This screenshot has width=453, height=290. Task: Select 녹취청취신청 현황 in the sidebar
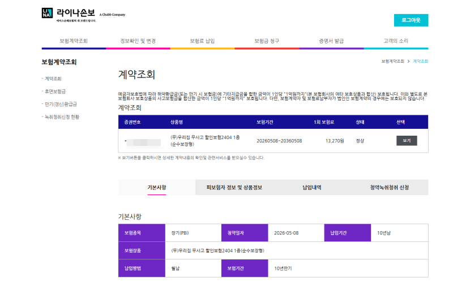(x=62, y=117)
